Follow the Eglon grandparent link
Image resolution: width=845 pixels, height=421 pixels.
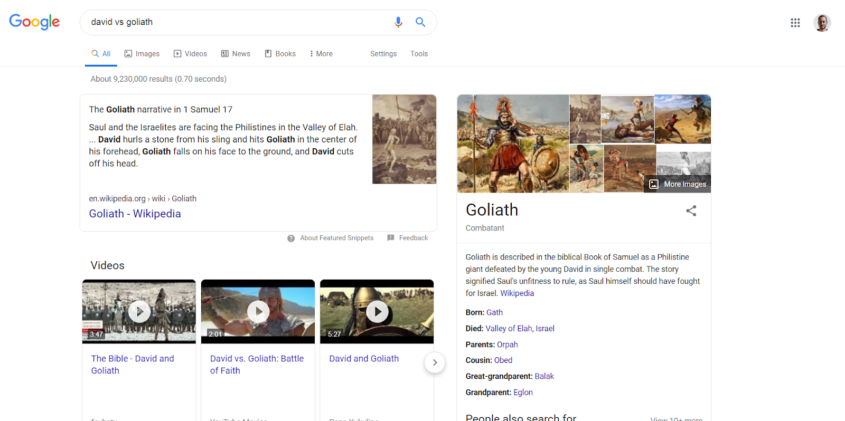click(x=523, y=393)
